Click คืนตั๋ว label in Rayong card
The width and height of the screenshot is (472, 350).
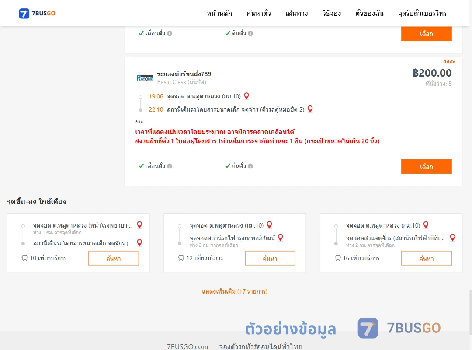[x=239, y=166]
